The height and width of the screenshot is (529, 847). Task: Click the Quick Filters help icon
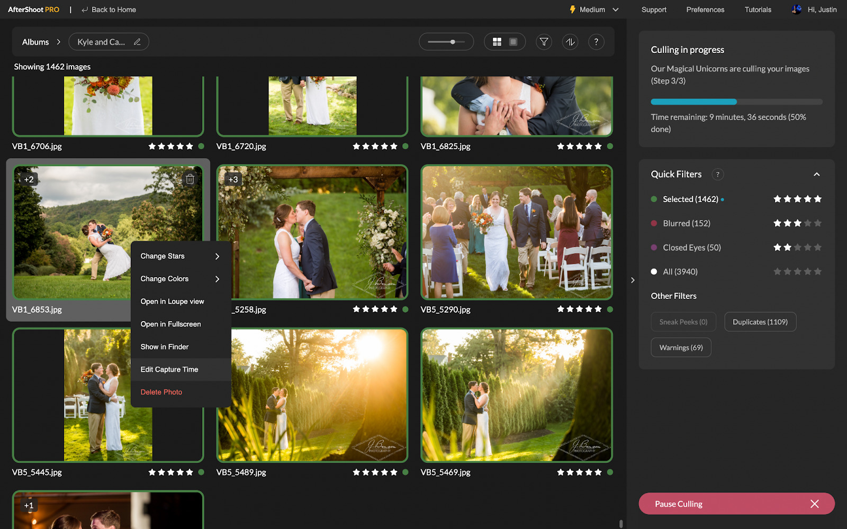(x=718, y=174)
